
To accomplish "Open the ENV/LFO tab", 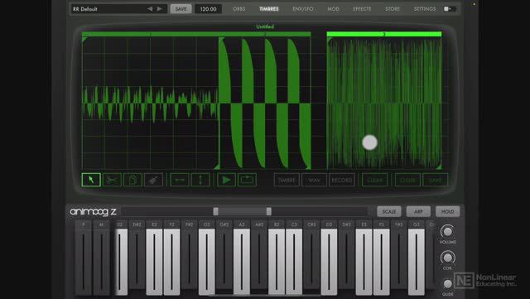I will pos(302,9).
